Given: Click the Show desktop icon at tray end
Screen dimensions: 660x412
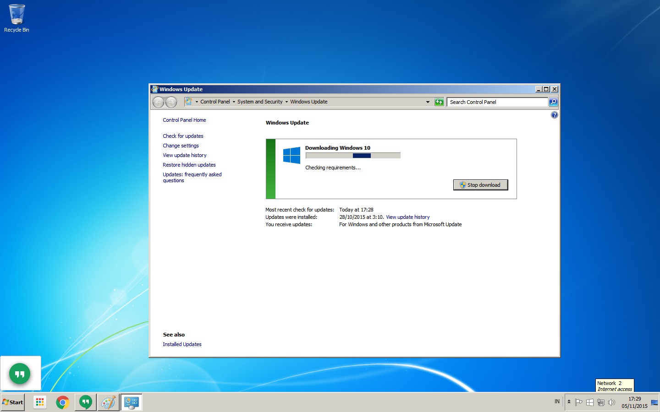Looking at the screenshot, I should click(654, 402).
